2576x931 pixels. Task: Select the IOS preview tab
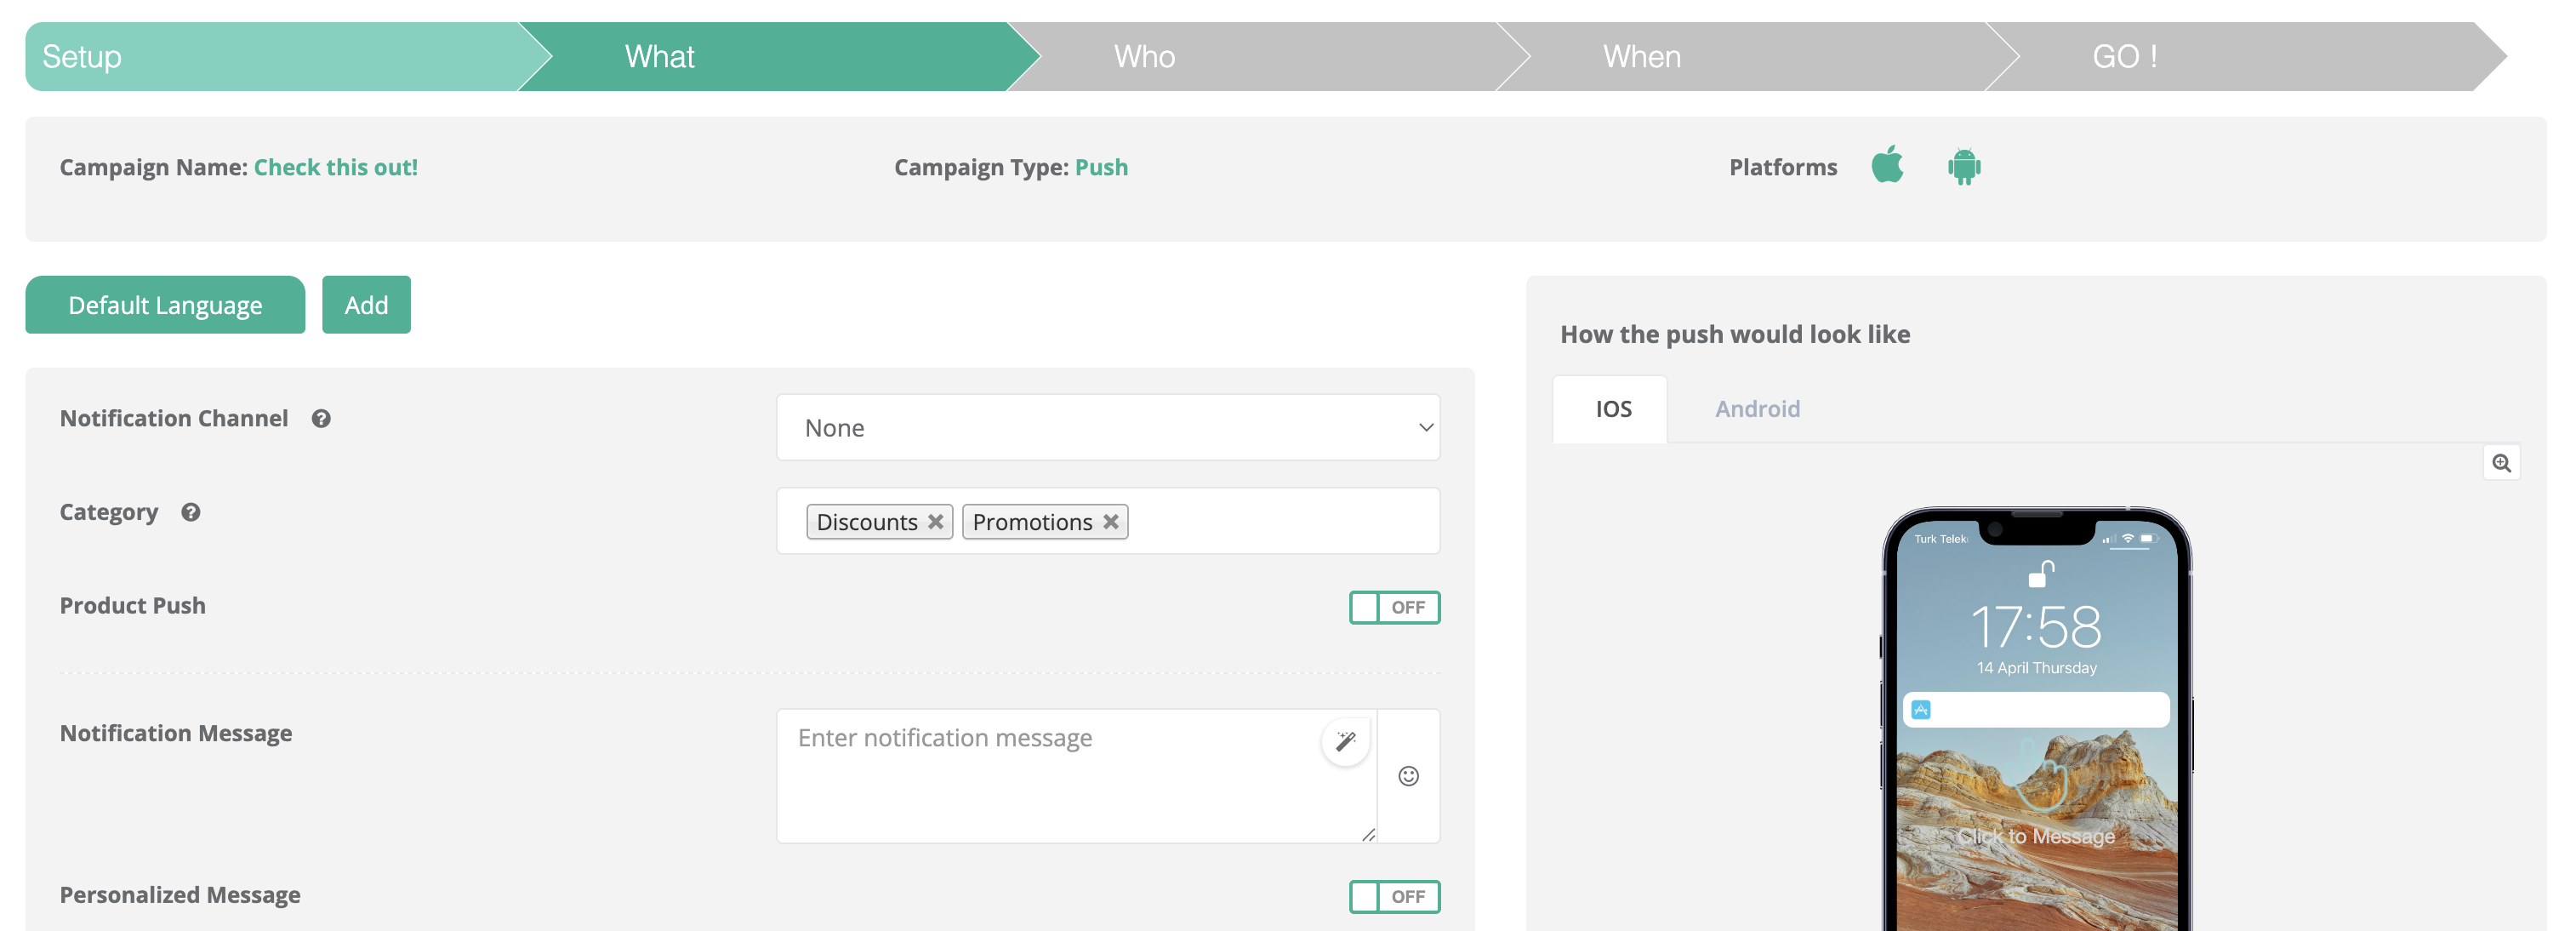pyautogui.click(x=1612, y=409)
